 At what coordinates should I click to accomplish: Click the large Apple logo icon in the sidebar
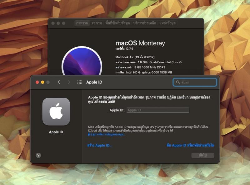56,111
